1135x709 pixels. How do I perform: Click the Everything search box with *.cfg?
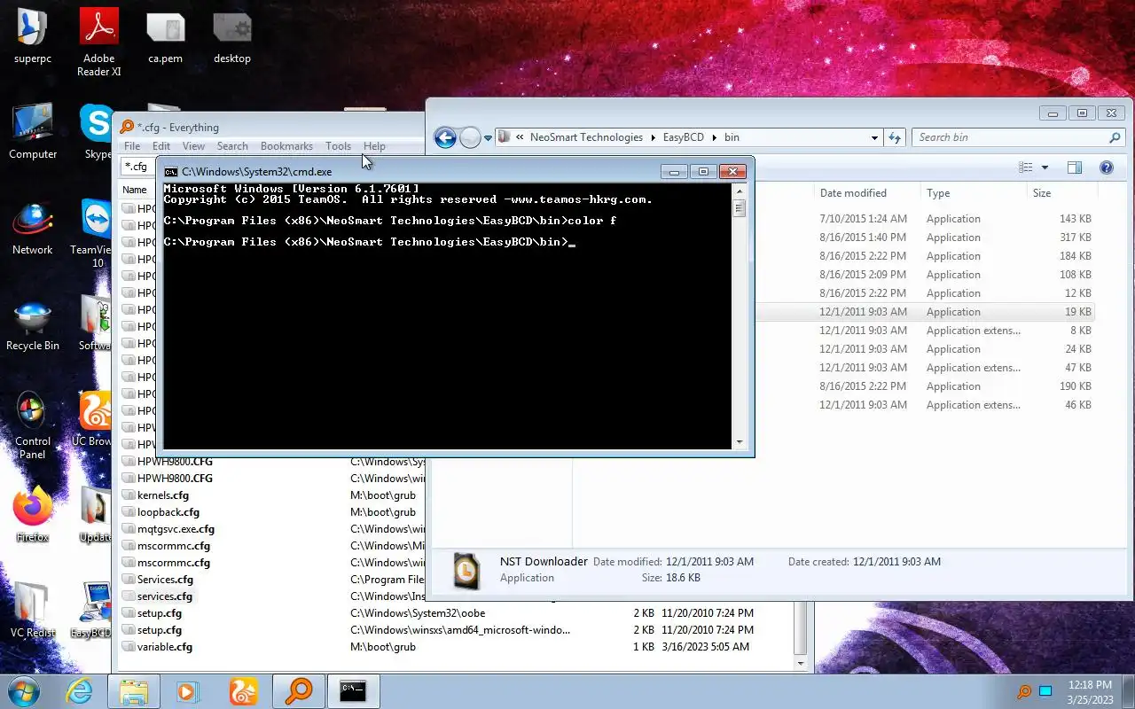[138, 167]
